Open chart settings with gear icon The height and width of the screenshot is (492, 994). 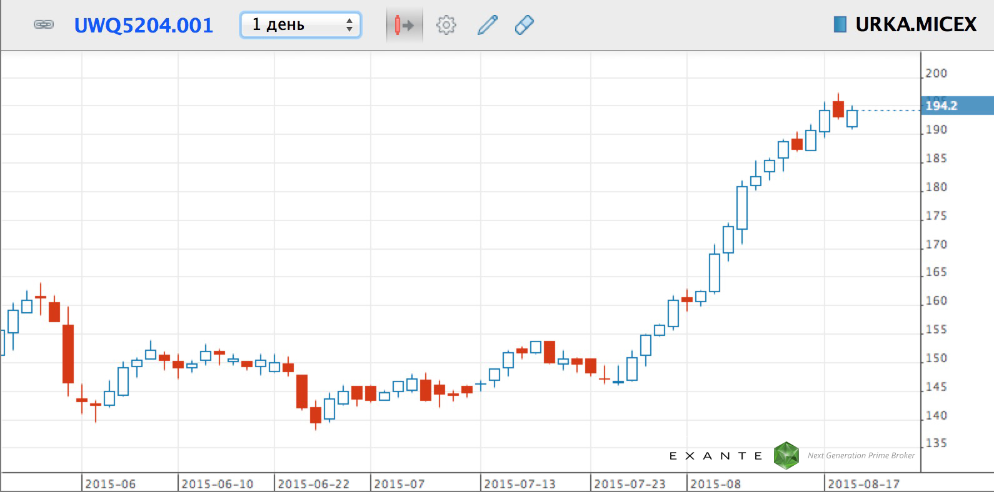446,25
